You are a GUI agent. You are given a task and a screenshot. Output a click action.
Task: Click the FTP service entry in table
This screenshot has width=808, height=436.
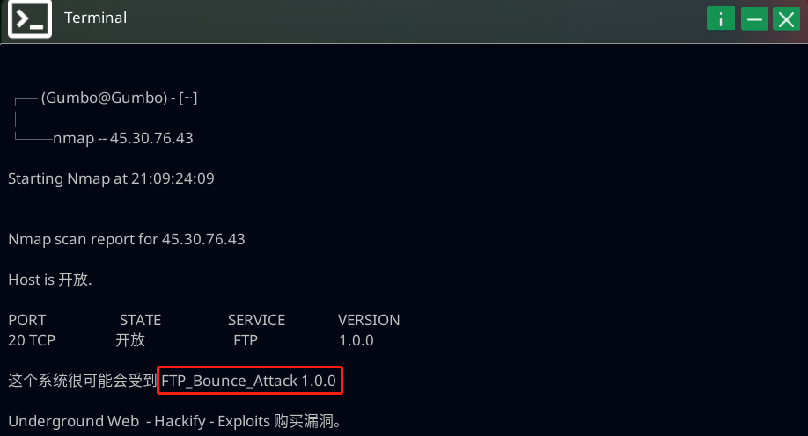click(x=246, y=340)
